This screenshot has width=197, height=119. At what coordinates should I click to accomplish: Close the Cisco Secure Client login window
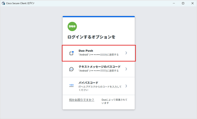click(x=192, y=3)
